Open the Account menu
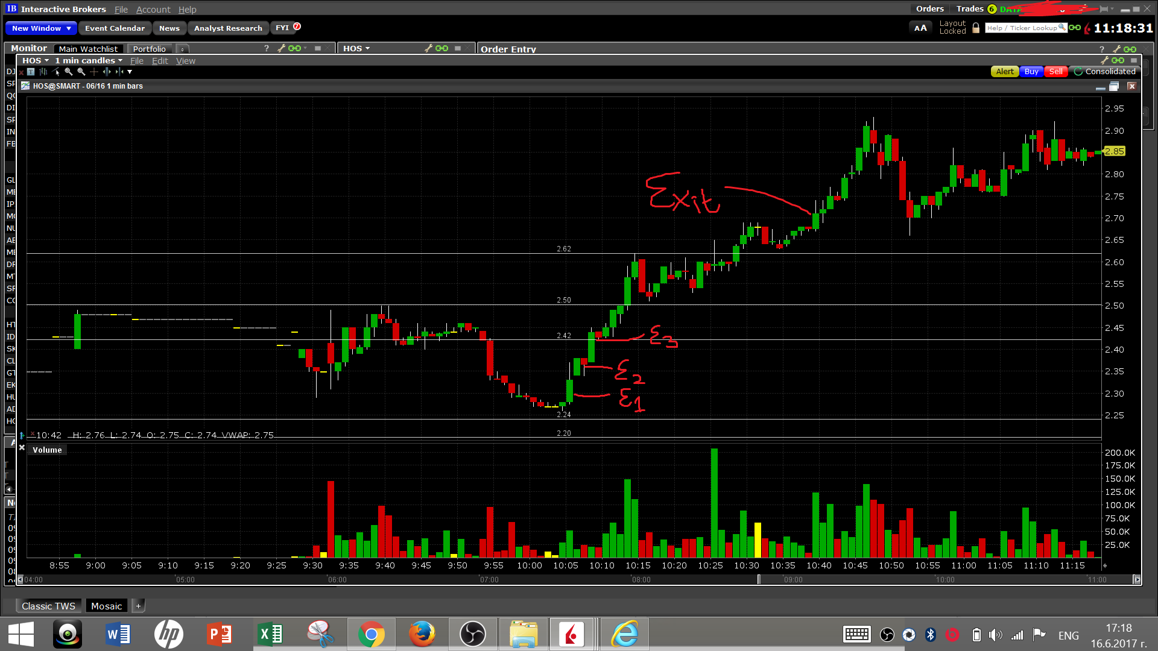Image resolution: width=1158 pixels, height=651 pixels. coord(153,10)
